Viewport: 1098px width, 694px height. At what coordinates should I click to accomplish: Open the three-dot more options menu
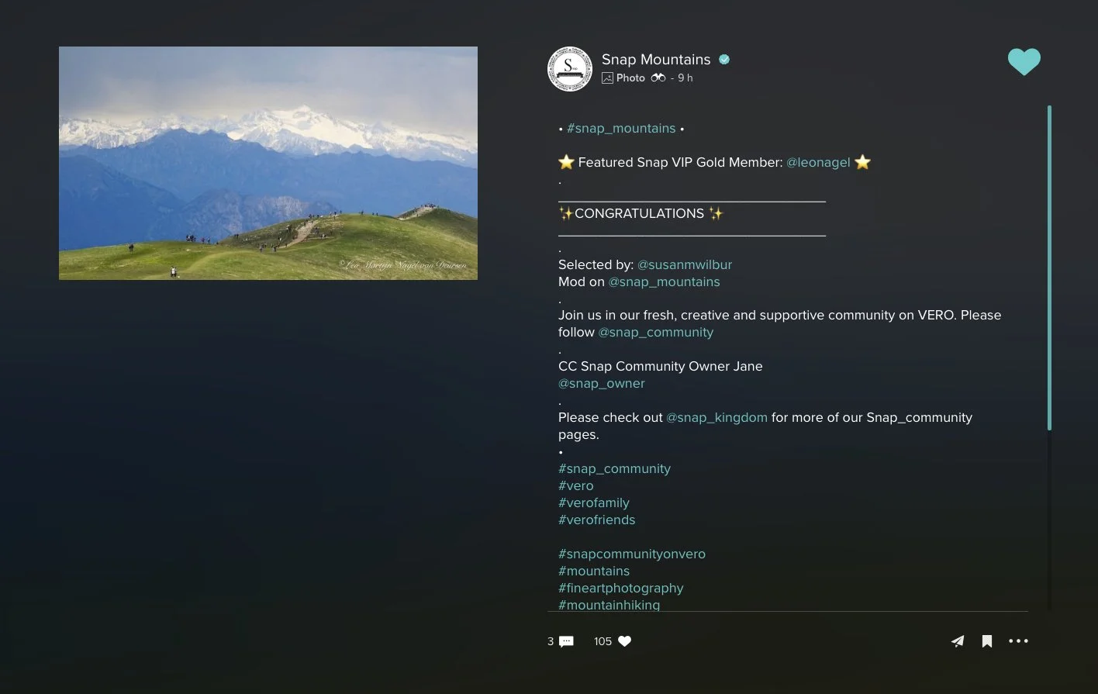(x=1018, y=641)
